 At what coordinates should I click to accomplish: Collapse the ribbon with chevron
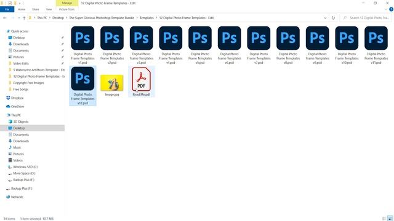click(x=386, y=9)
